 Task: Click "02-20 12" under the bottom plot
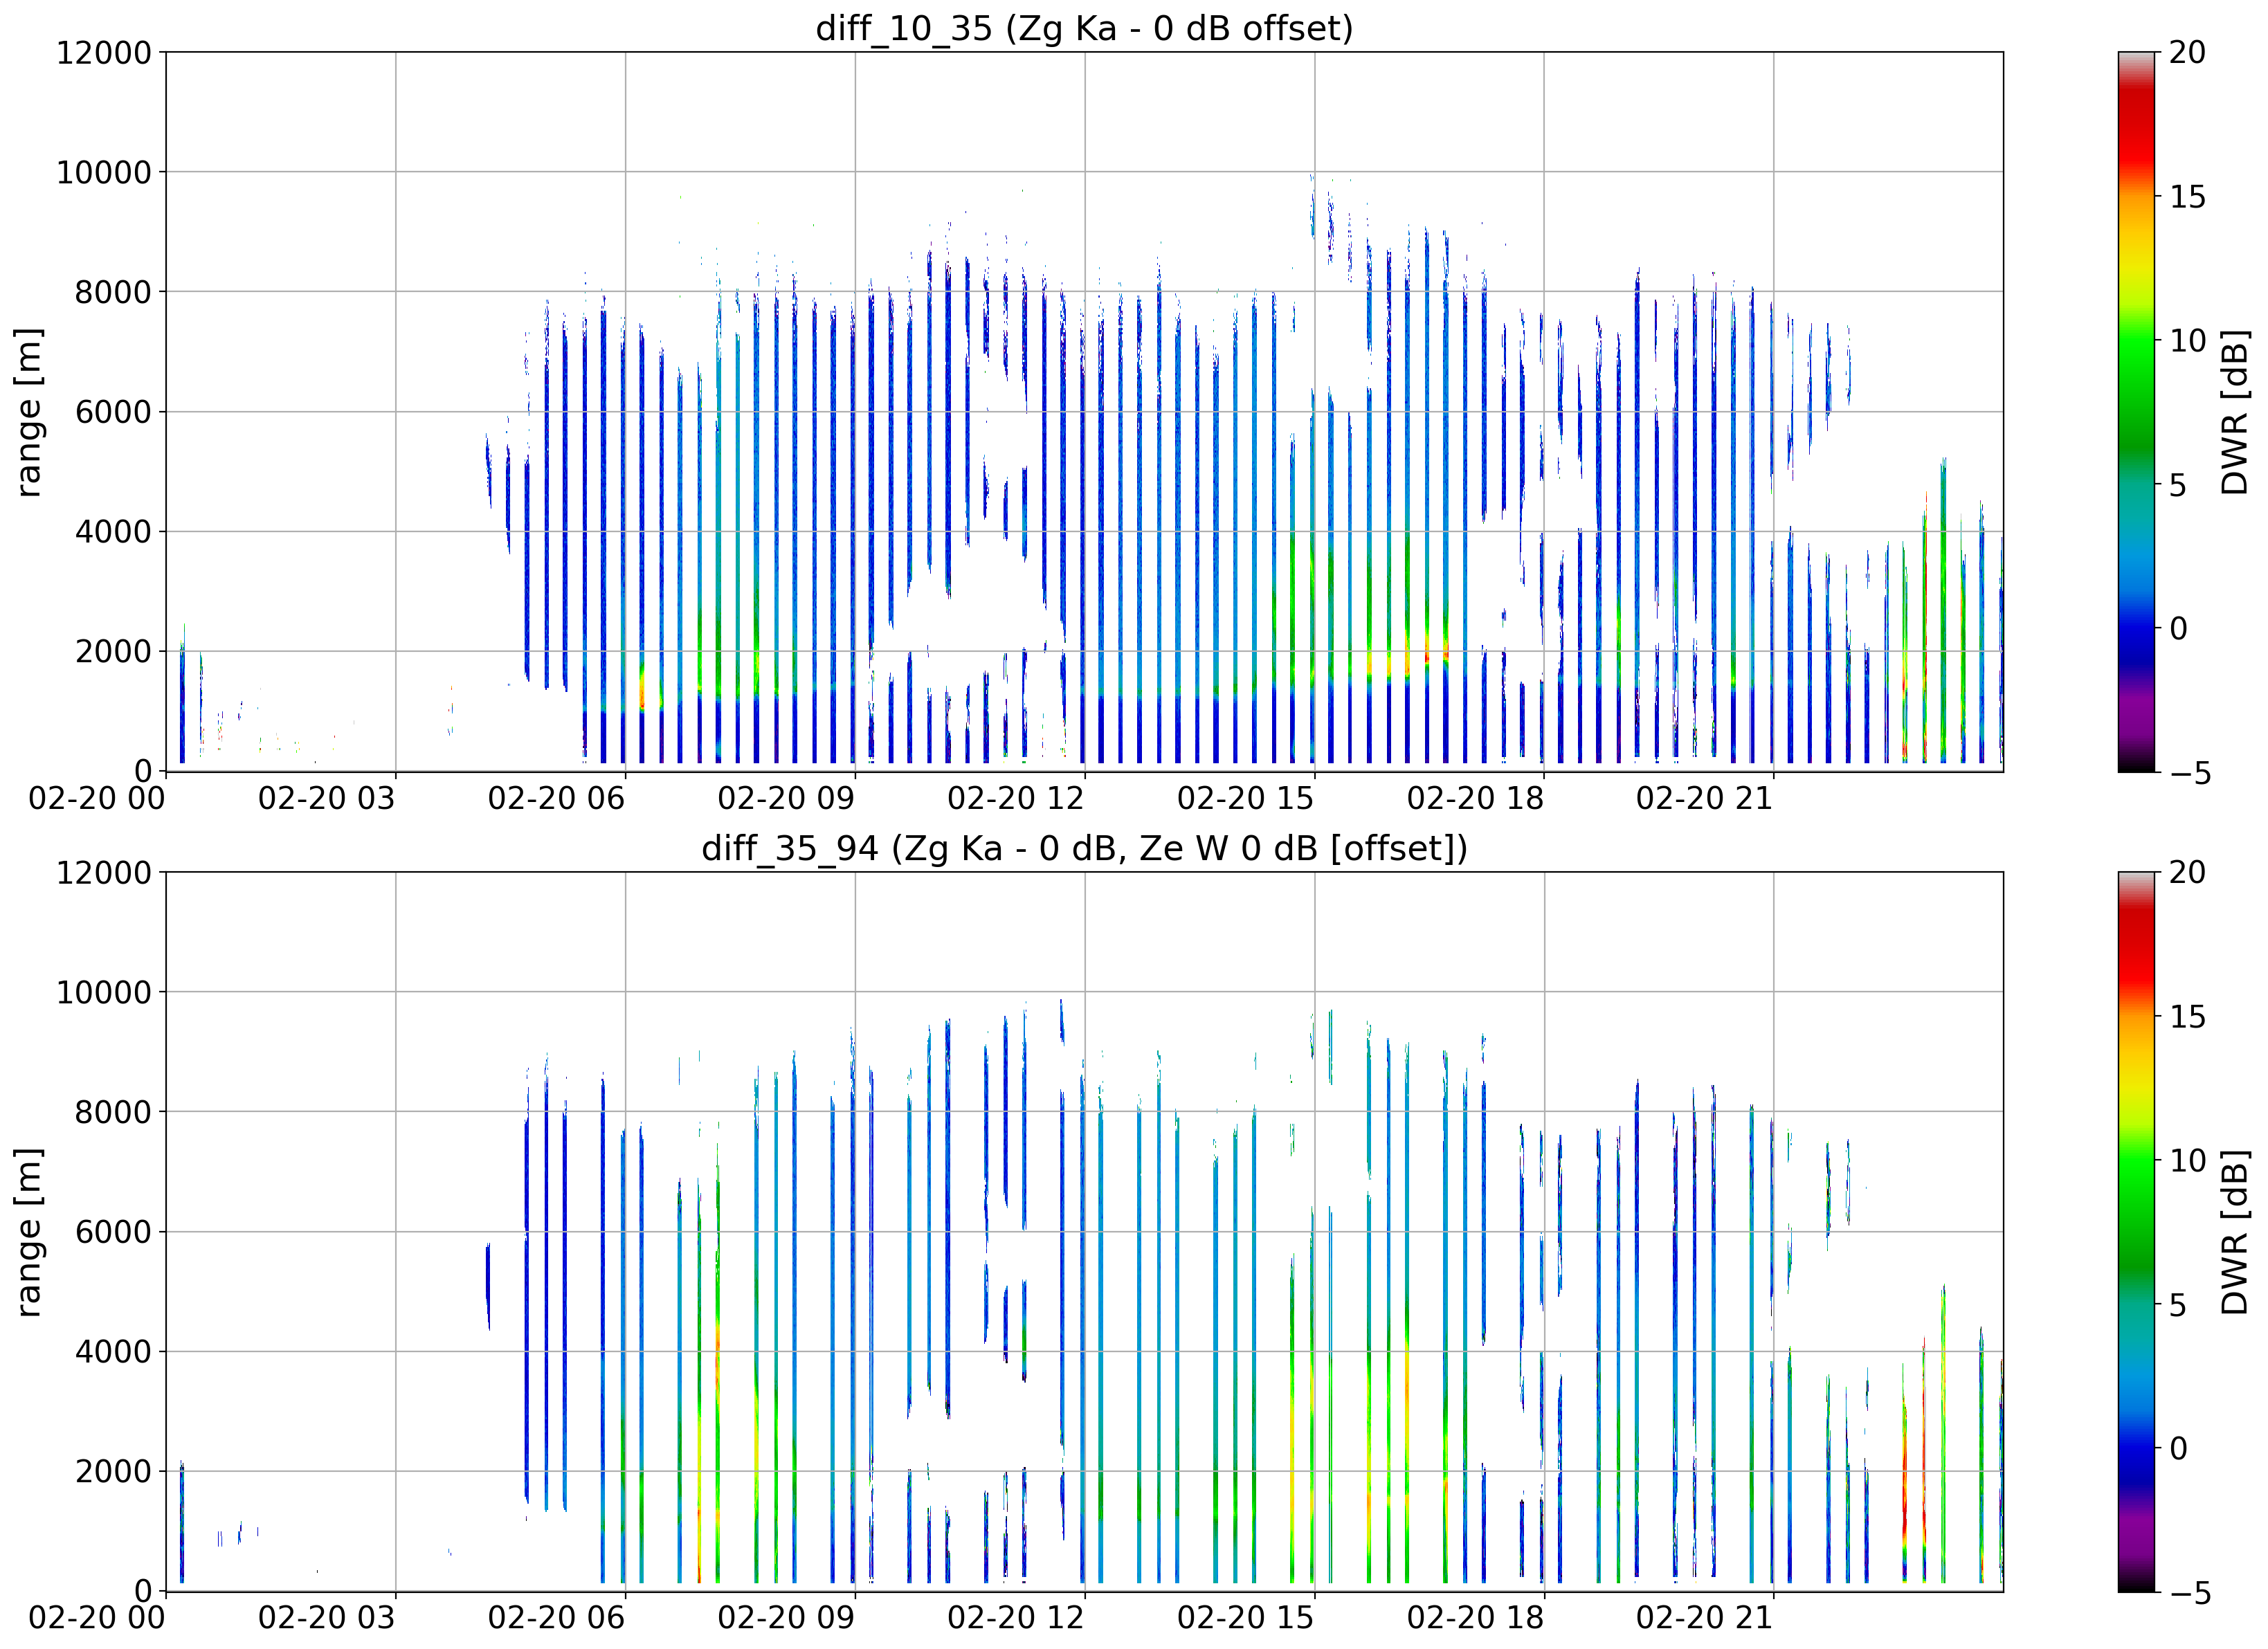click(x=1016, y=1618)
